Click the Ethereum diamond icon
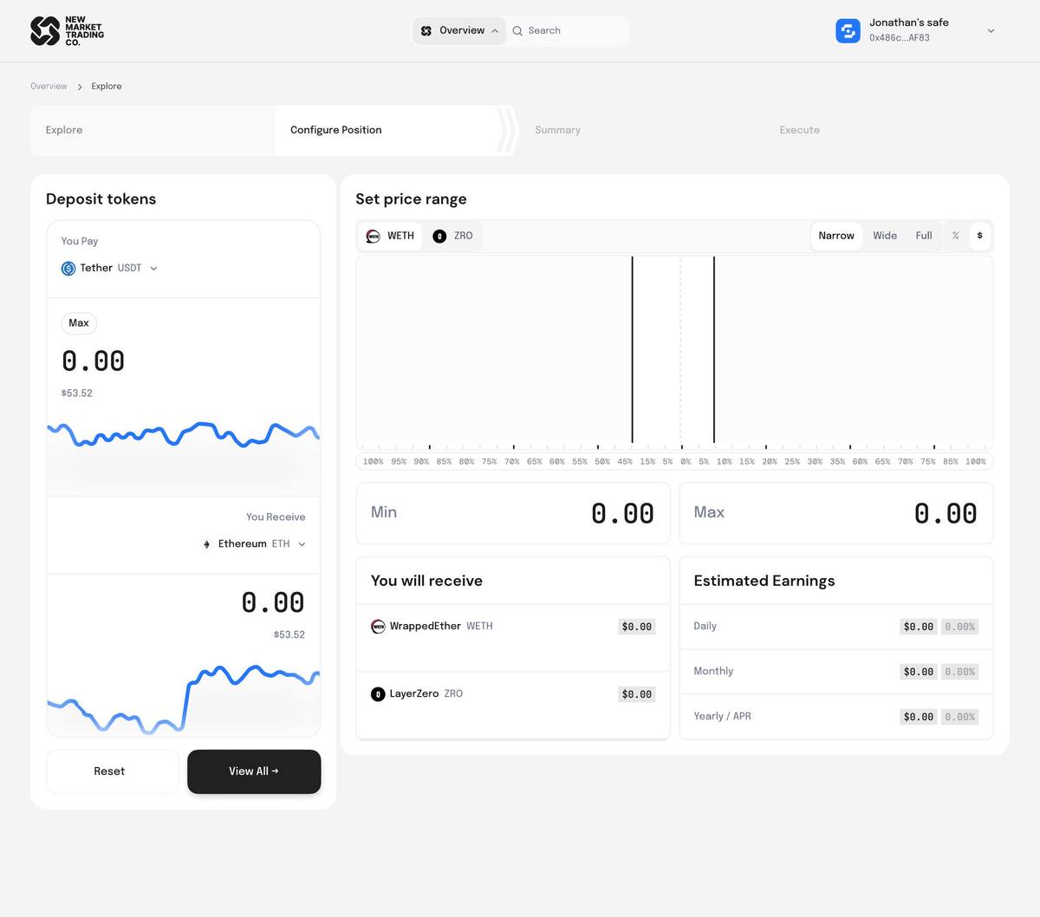 pos(206,544)
